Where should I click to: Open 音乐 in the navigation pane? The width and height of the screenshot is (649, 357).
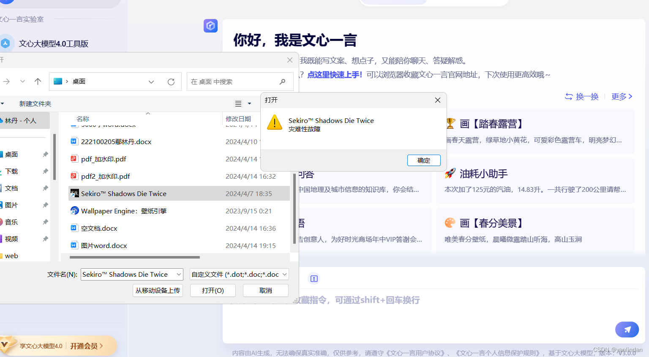click(x=11, y=222)
